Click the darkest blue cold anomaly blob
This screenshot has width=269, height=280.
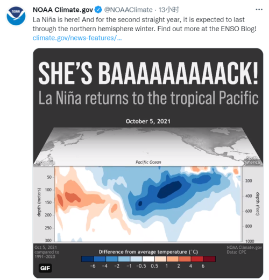170,189
